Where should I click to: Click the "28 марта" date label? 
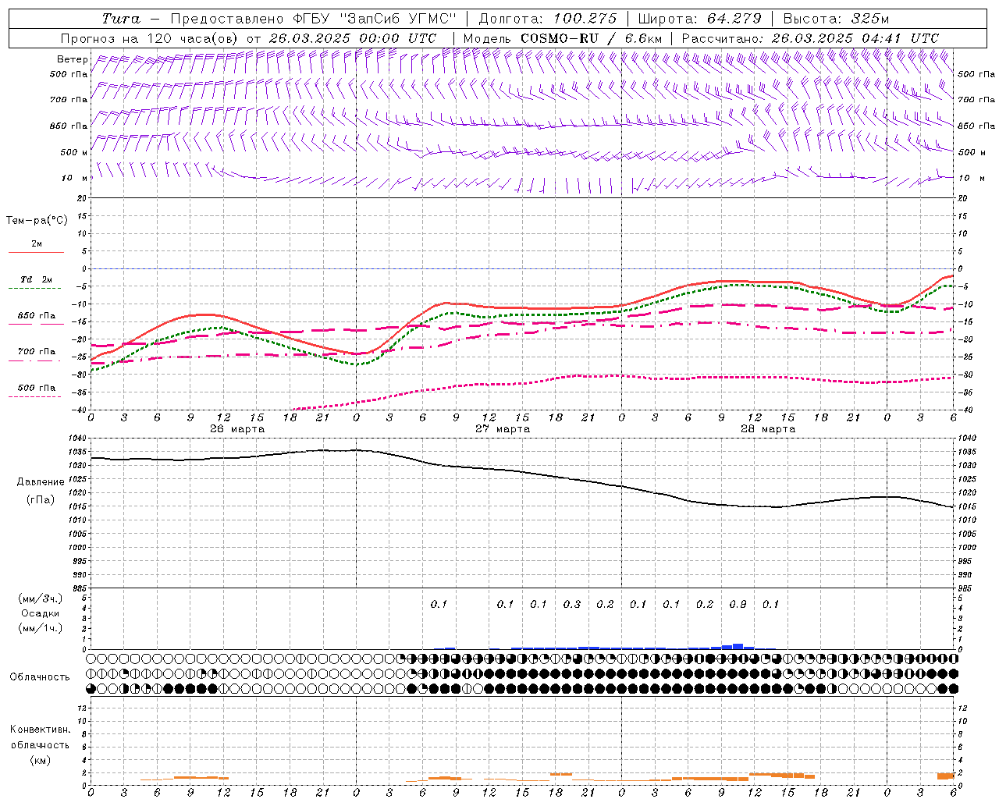click(x=768, y=429)
